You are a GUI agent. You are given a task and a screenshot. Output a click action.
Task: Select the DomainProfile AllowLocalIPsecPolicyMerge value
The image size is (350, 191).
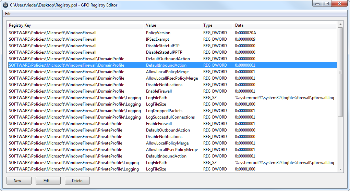[172, 78]
